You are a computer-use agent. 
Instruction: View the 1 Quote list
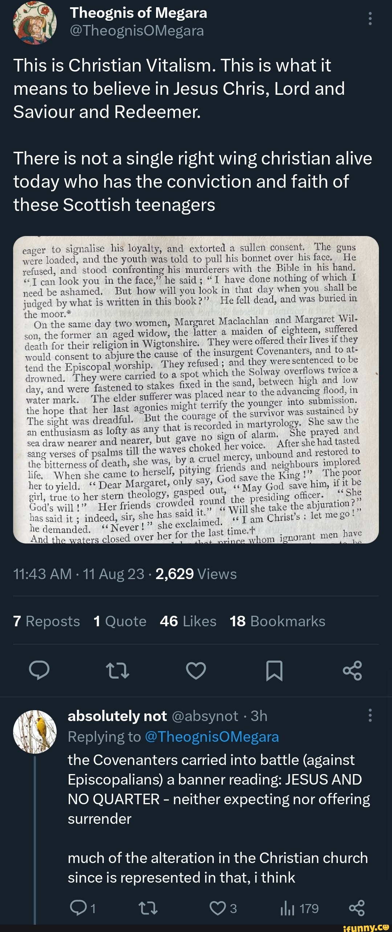(x=120, y=621)
